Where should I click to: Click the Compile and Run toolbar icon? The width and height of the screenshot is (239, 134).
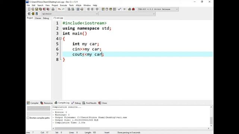pos(111,9)
